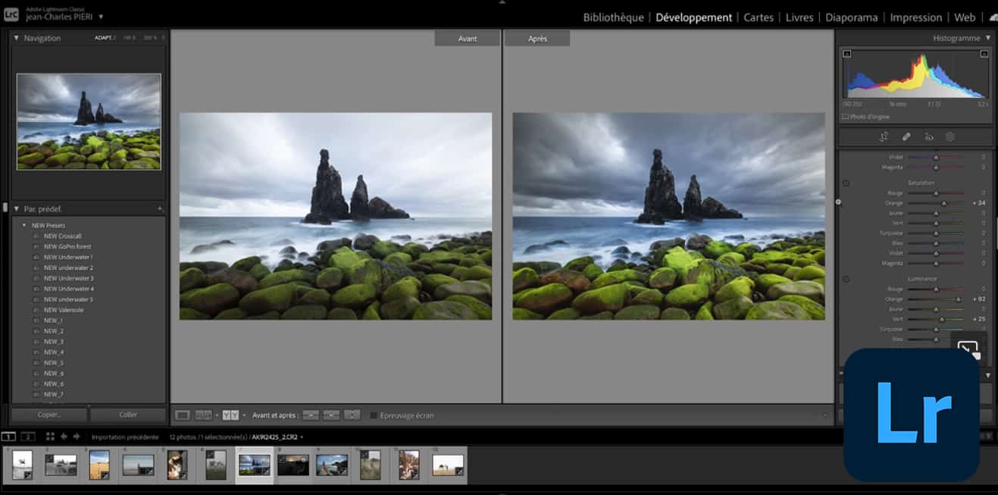Select the selected sea stacks filmstrip thumbnail
Image resolution: width=998 pixels, height=495 pixels.
pos(254,465)
